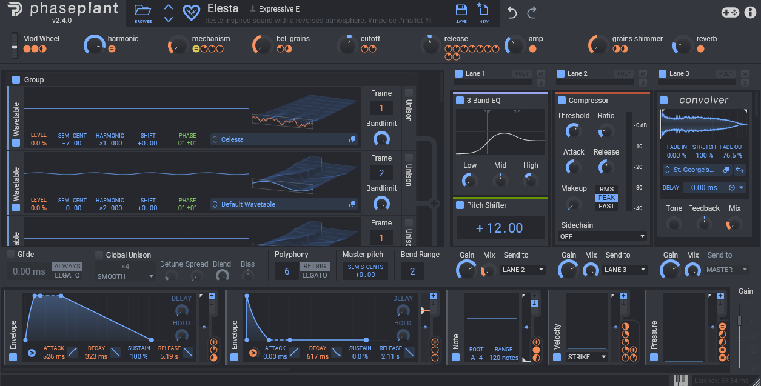Click the delay sync clock icon
The image size is (761, 386).
(x=732, y=188)
